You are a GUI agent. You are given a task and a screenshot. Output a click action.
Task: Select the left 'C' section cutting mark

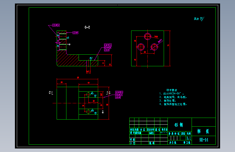[x=51, y=93]
